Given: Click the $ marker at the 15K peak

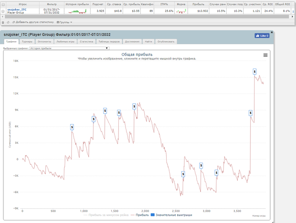Looking at the screenshot, I should 255,72.
